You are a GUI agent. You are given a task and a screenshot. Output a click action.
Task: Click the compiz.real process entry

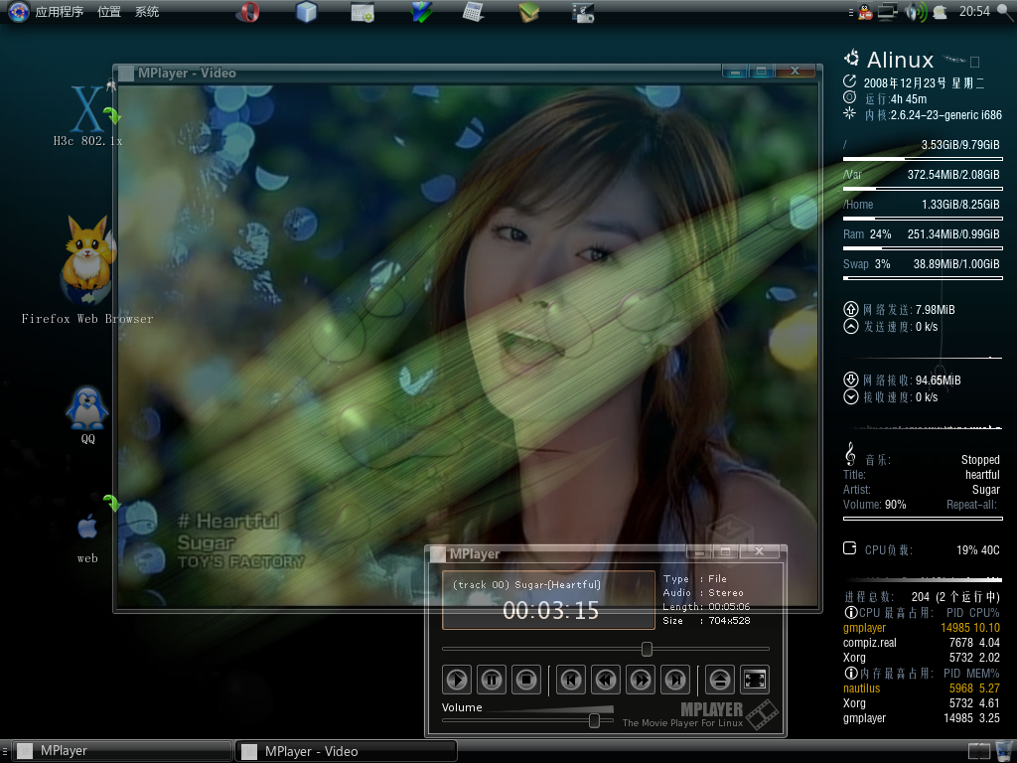point(921,643)
